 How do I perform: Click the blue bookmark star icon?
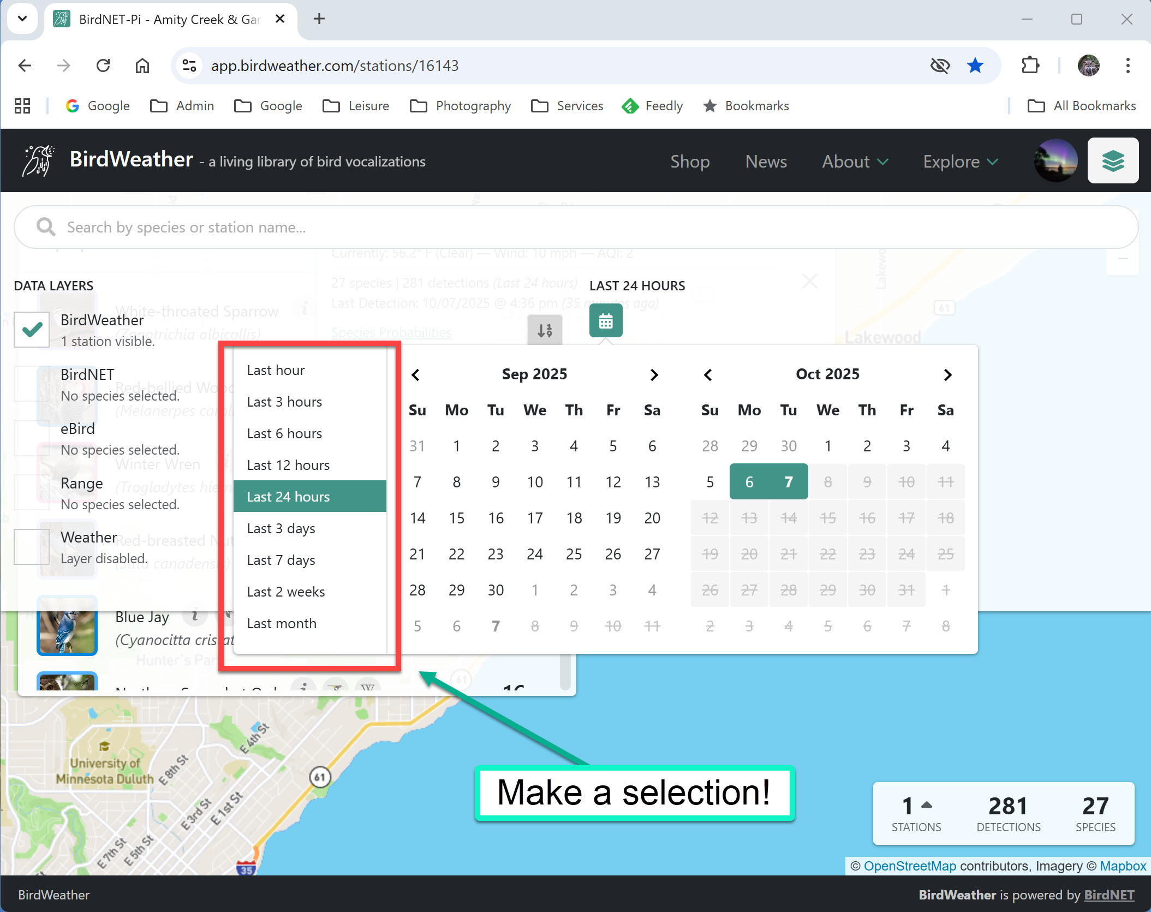[975, 65]
